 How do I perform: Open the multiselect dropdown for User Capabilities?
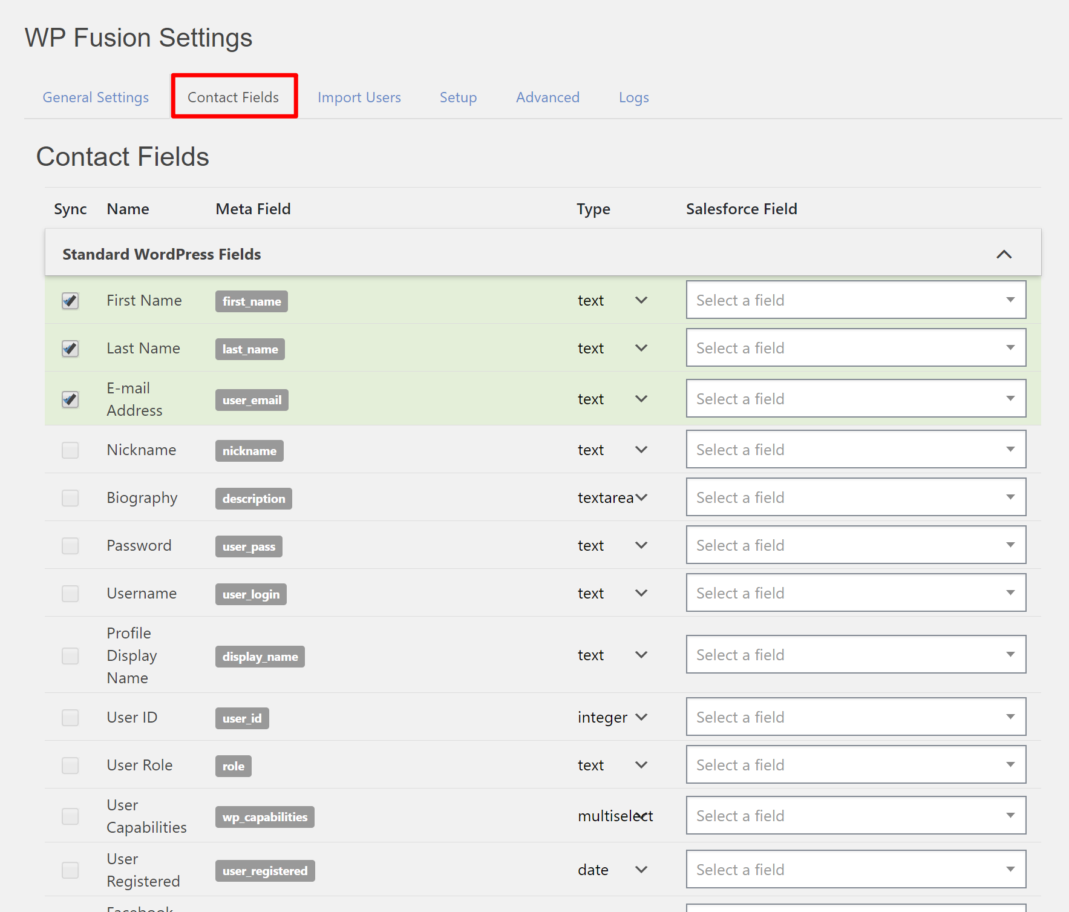pyautogui.click(x=641, y=816)
